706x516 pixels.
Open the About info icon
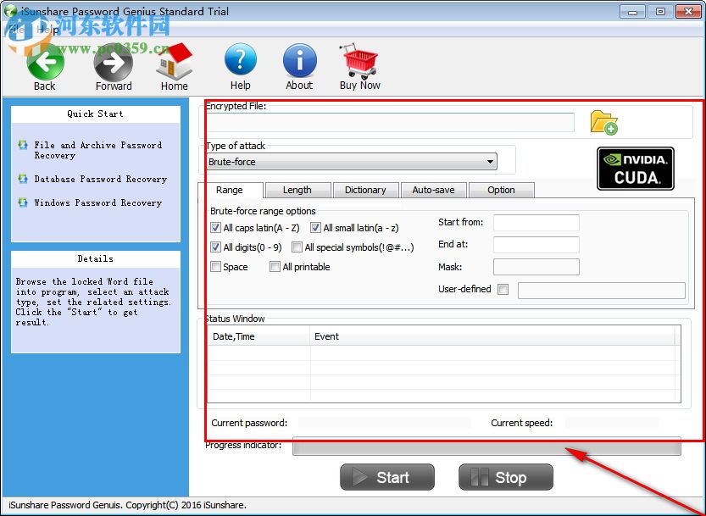click(298, 62)
